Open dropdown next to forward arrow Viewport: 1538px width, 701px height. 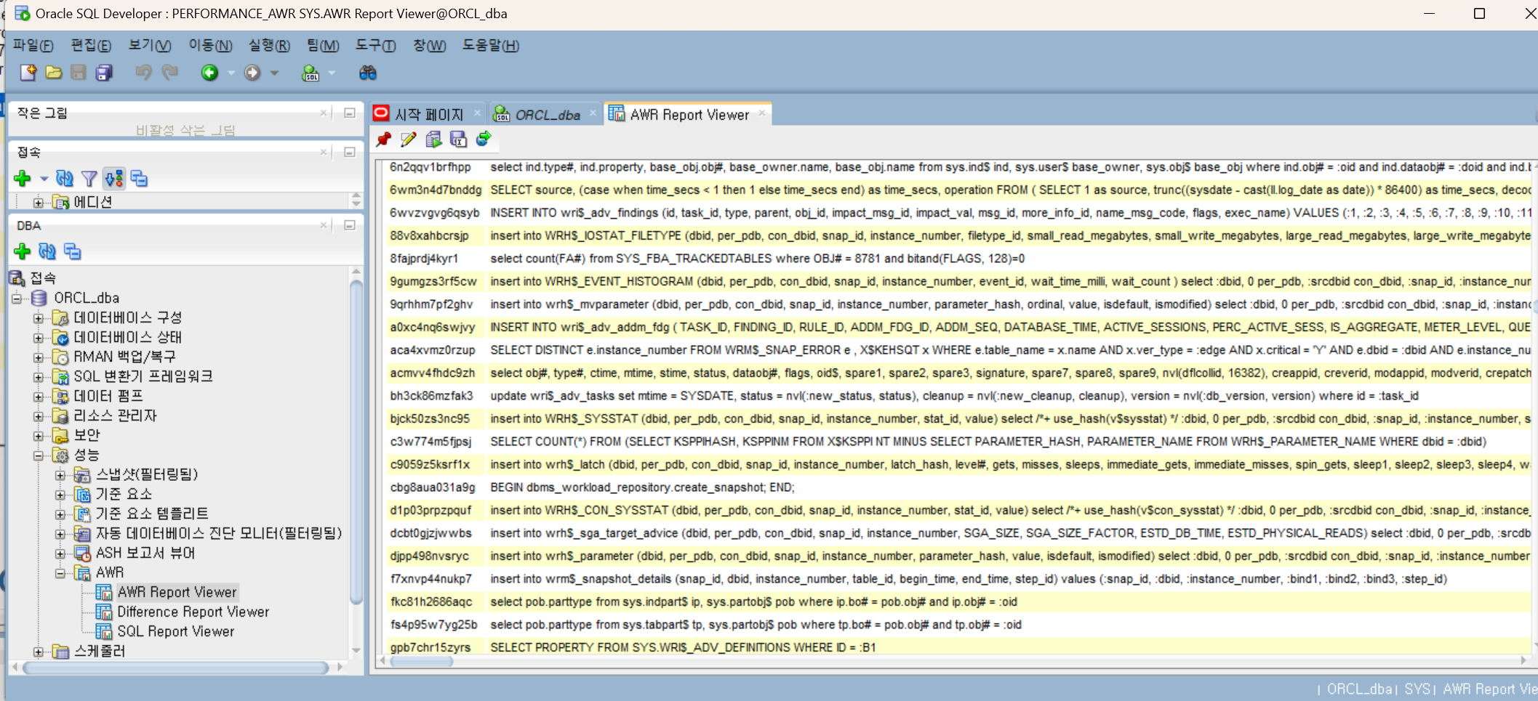tap(274, 73)
